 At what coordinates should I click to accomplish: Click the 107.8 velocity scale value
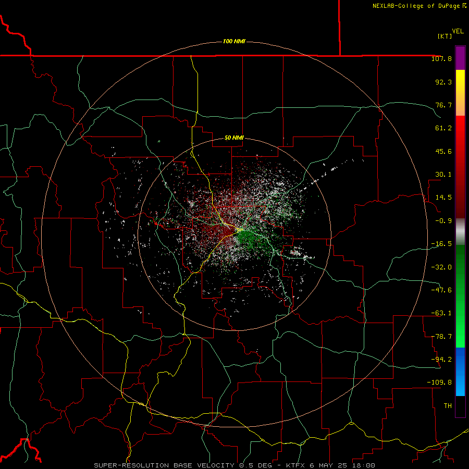[x=441, y=58]
